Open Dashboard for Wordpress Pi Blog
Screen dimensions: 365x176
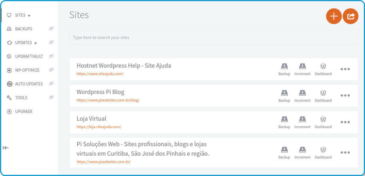323,96
